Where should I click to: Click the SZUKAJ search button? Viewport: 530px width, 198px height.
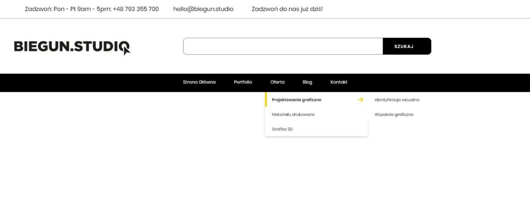click(407, 47)
